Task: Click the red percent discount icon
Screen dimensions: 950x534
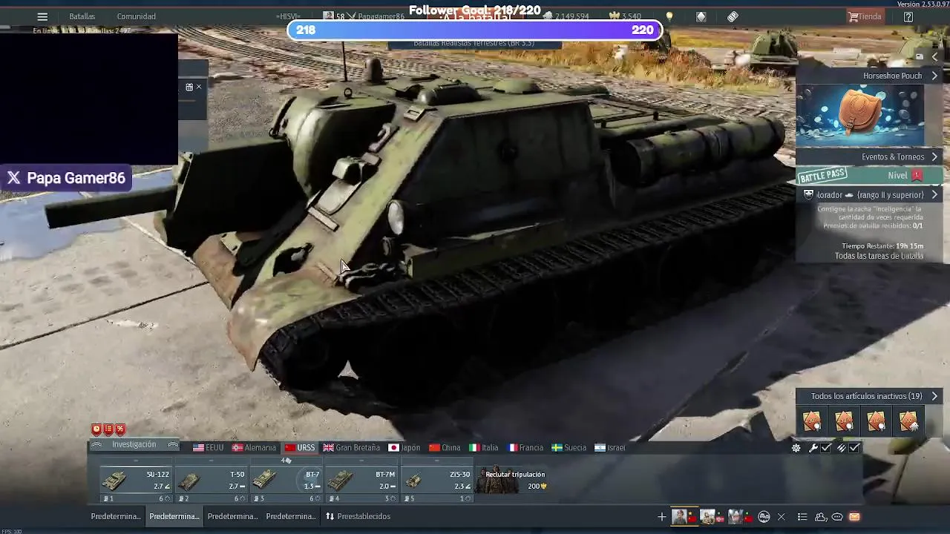Action: click(x=120, y=429)
